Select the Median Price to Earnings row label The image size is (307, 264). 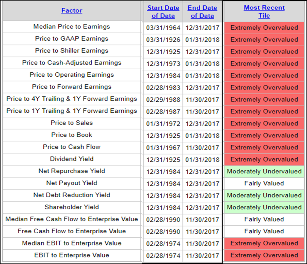72,27
